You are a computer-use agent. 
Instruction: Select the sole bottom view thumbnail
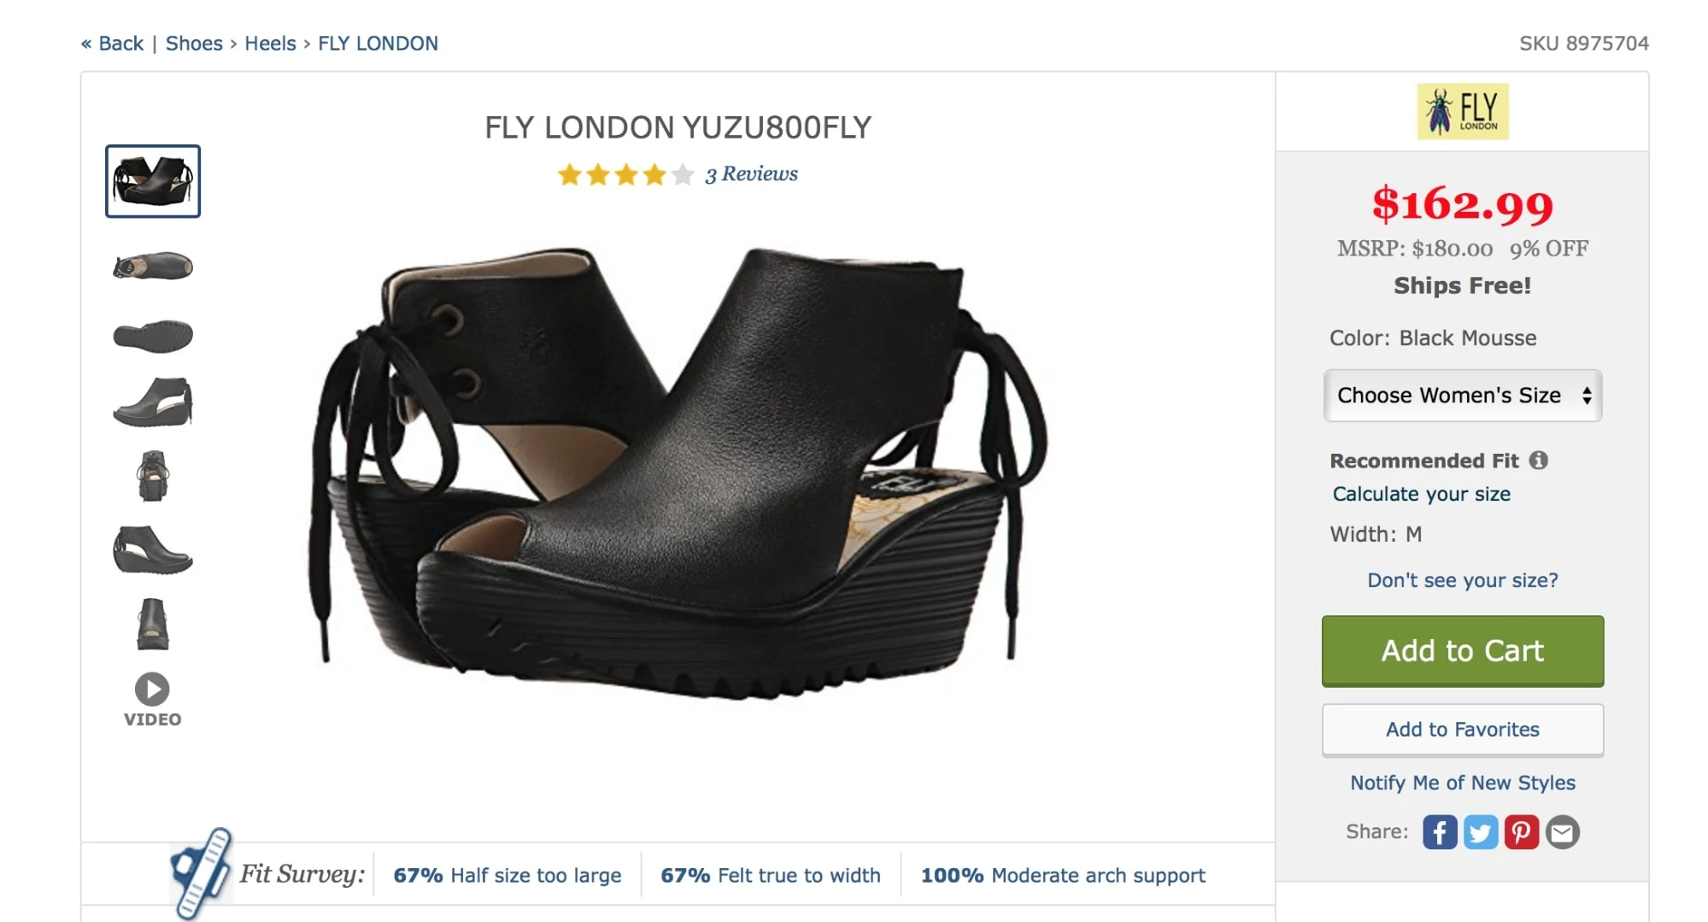tap(153, 336)
